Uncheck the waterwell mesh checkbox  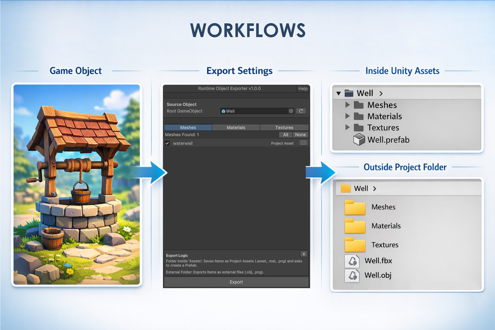[167, 143]
